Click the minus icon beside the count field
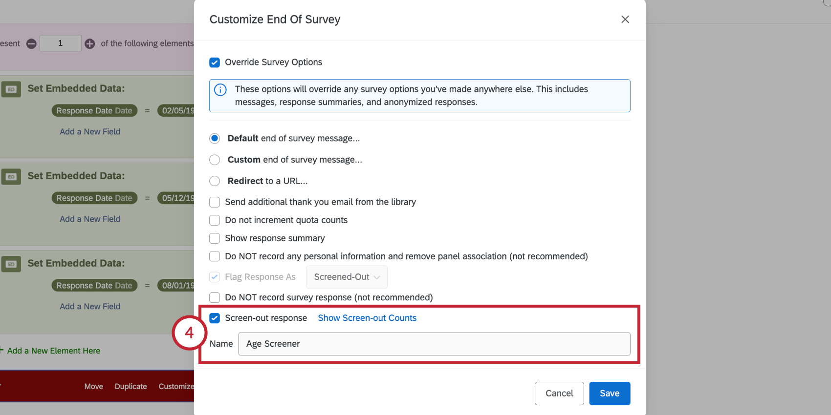831x415 pixels. [31, 43]
